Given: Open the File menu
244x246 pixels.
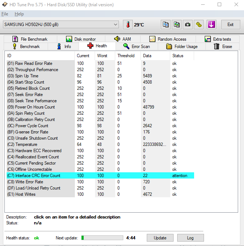Looking at the screenshot, I should click(5, 14).
